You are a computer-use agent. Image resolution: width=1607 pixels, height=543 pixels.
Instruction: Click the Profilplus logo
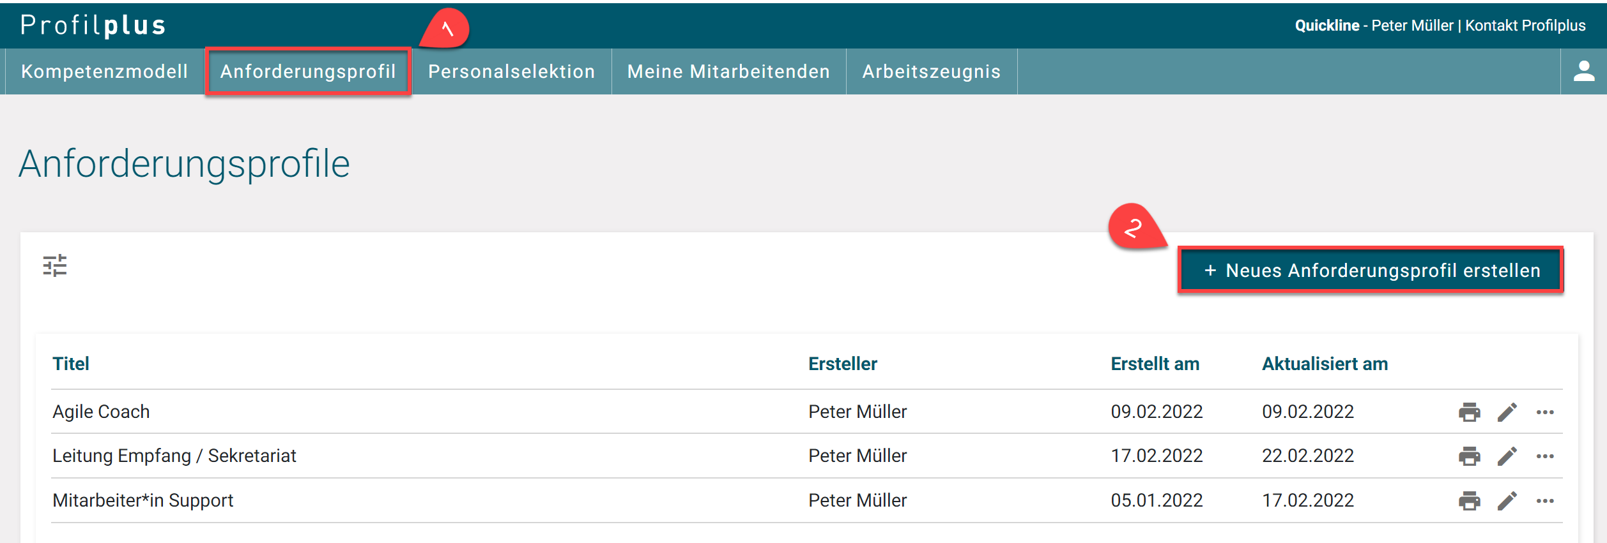[93, 26]
